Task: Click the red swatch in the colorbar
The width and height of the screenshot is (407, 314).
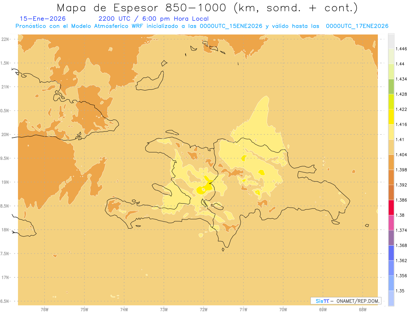Action: pyautogui.click(x=391, y=207)
